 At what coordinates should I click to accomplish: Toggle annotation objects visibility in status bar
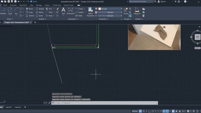[173, 111]
